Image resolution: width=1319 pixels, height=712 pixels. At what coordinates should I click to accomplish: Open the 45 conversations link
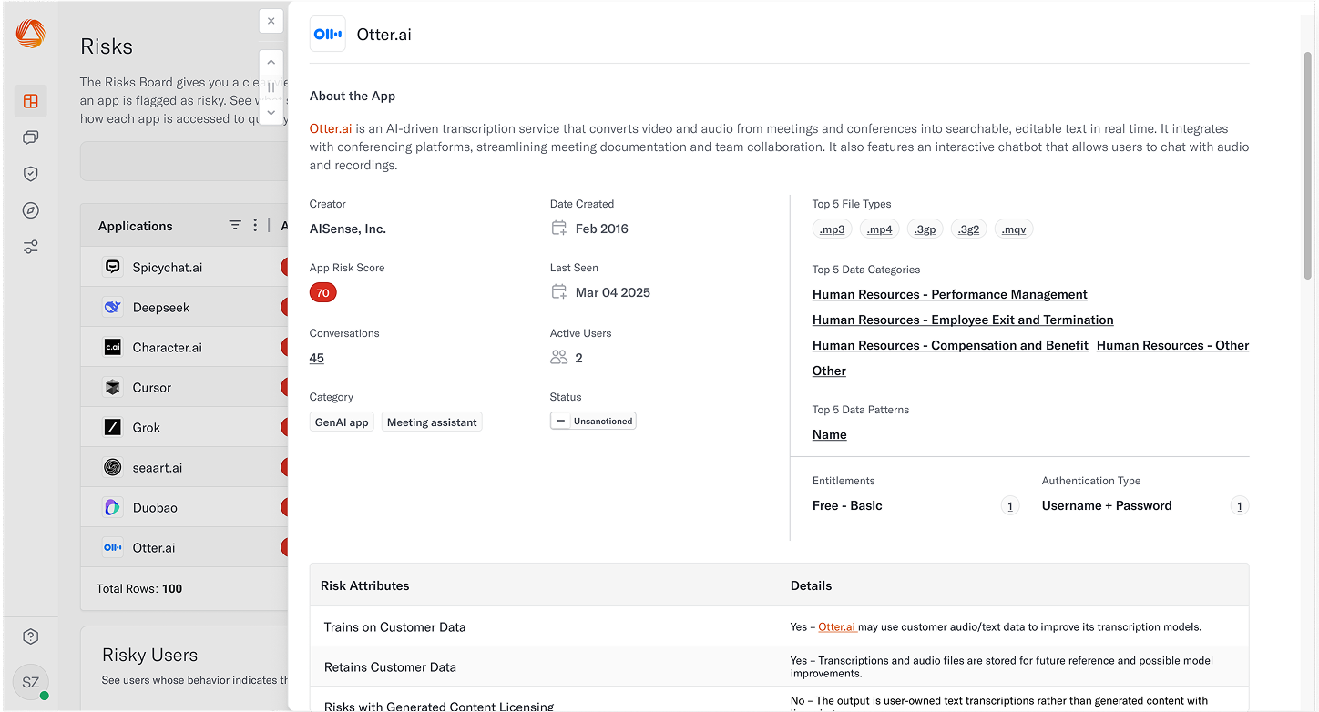coord(317,358)
